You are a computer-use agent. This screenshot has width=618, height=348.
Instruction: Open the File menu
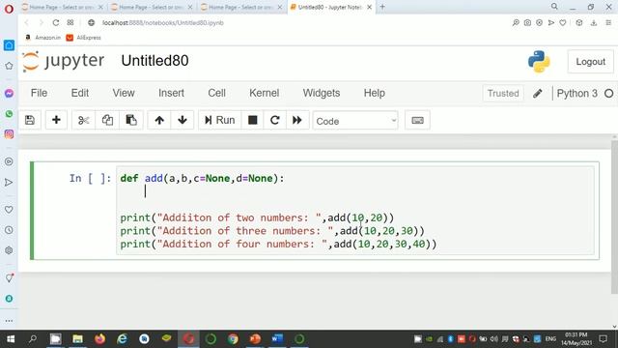click(39, 93)
